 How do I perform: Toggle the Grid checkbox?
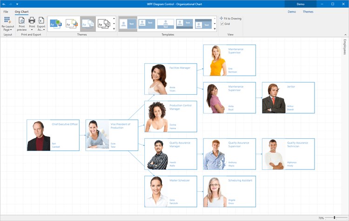point(222,24)
